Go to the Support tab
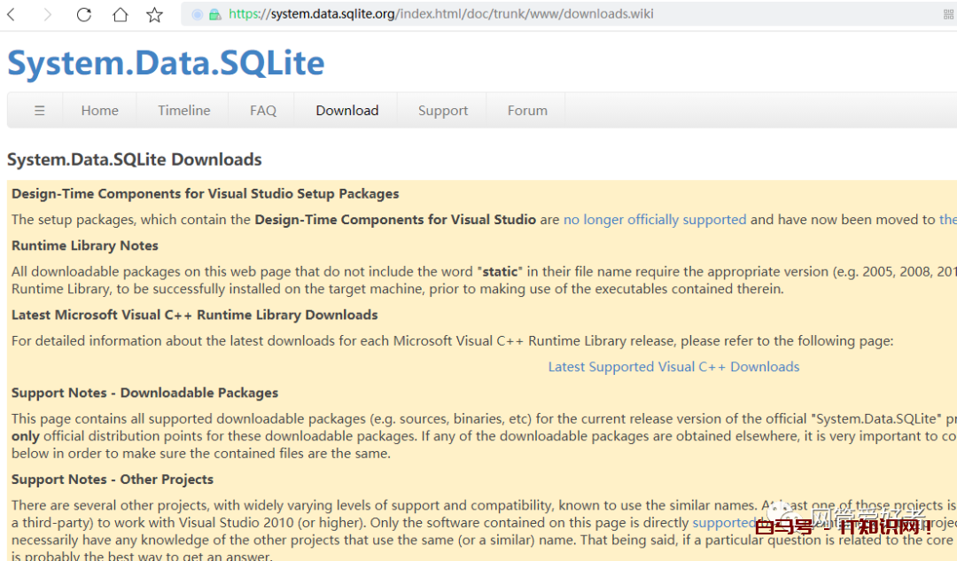 pos(443,111)
